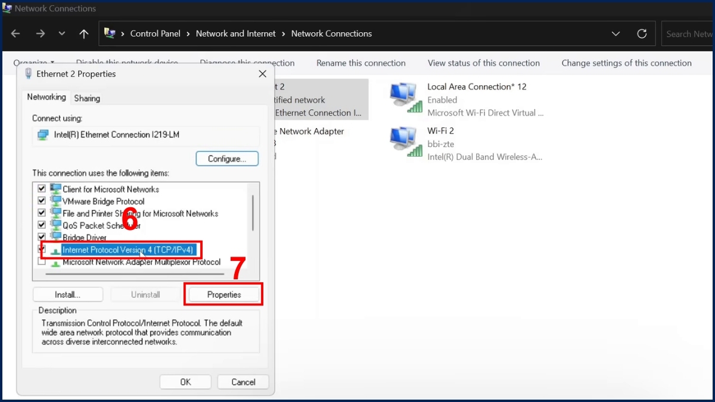Toggle QoS Packet Scheduler checkbox
Viewport: 715px width, 402px height.
coord(42,225)
